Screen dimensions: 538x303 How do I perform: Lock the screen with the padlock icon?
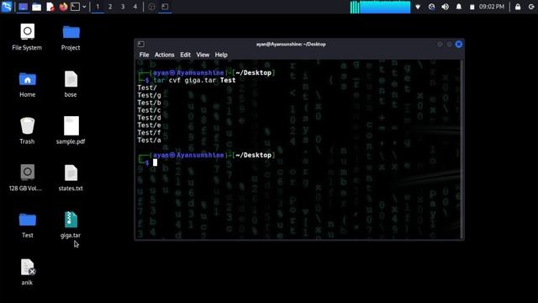coord(518,7)
